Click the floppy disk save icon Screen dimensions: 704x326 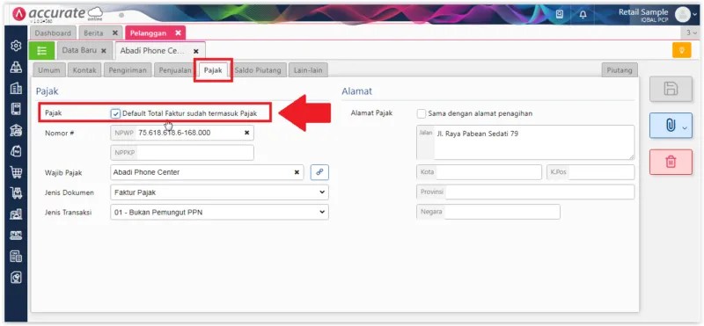pos(671,89)
